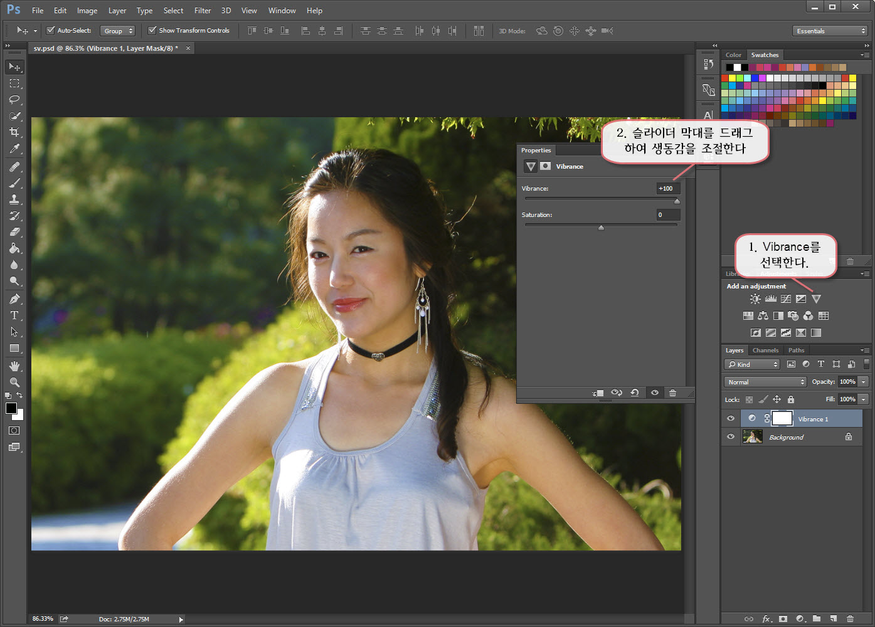Open the Filter menu
The height and width of the screenshot is (627, 875).
tap(203, 11)
